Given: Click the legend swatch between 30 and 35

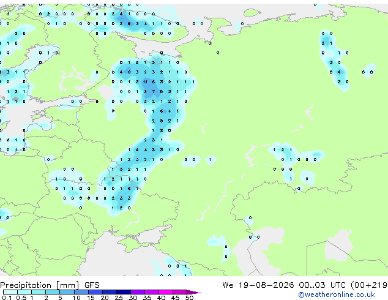Looking at the screenshot, I should pyautogui.click(x=138, y=292).
